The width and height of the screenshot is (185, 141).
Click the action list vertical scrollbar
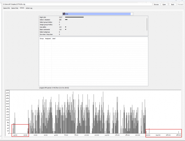(x=147, y=26)
